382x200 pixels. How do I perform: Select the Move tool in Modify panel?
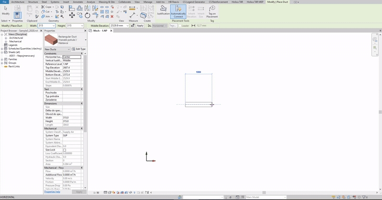pyautogui.click(x=72, y=15)
